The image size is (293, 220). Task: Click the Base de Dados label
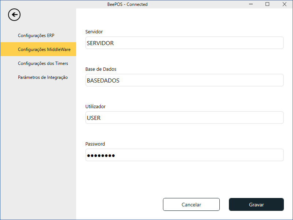point(101,69)
